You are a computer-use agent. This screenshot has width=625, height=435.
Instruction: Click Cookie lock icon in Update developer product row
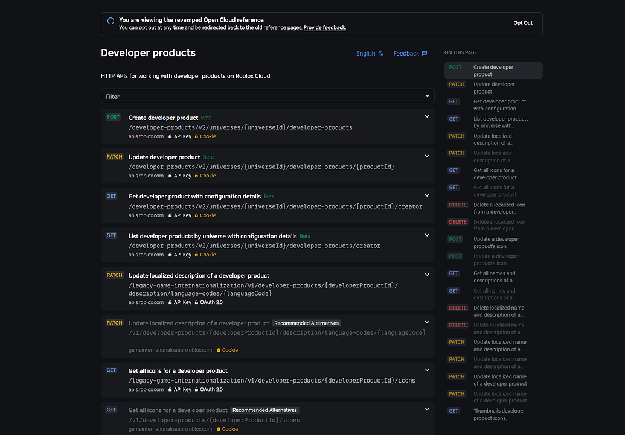[196, 176]
